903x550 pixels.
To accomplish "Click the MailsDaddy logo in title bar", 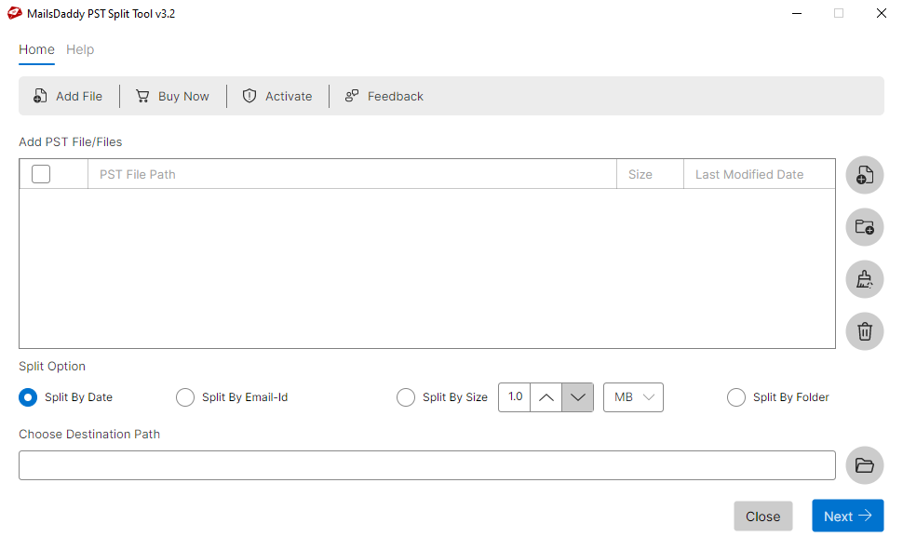I will tap(14, 13).
